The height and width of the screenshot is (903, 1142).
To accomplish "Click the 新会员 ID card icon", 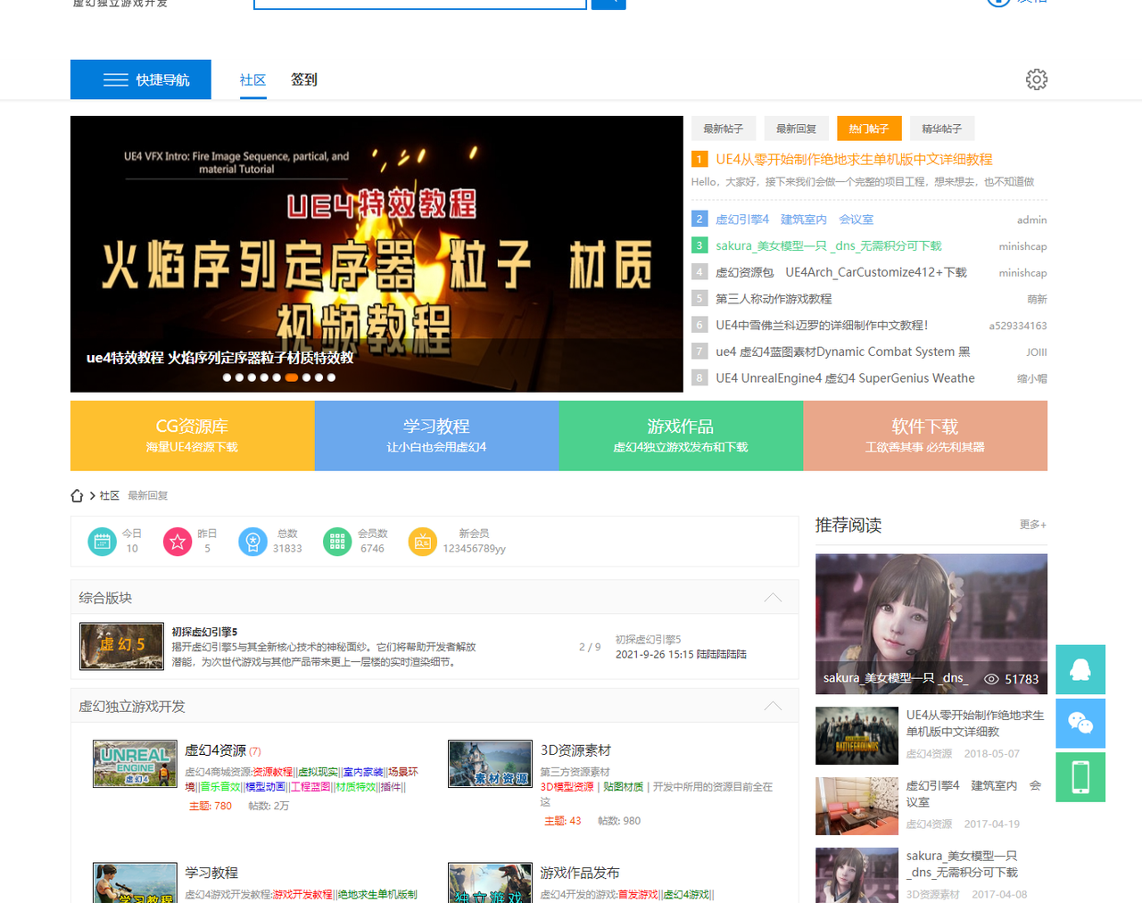I will tap(423, 541).
